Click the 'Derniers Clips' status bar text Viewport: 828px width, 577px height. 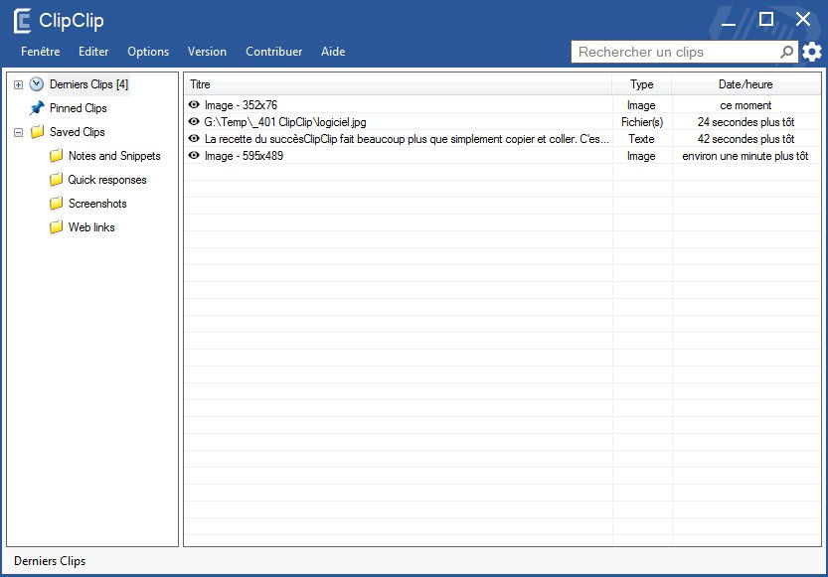click(x=50, y=561)
